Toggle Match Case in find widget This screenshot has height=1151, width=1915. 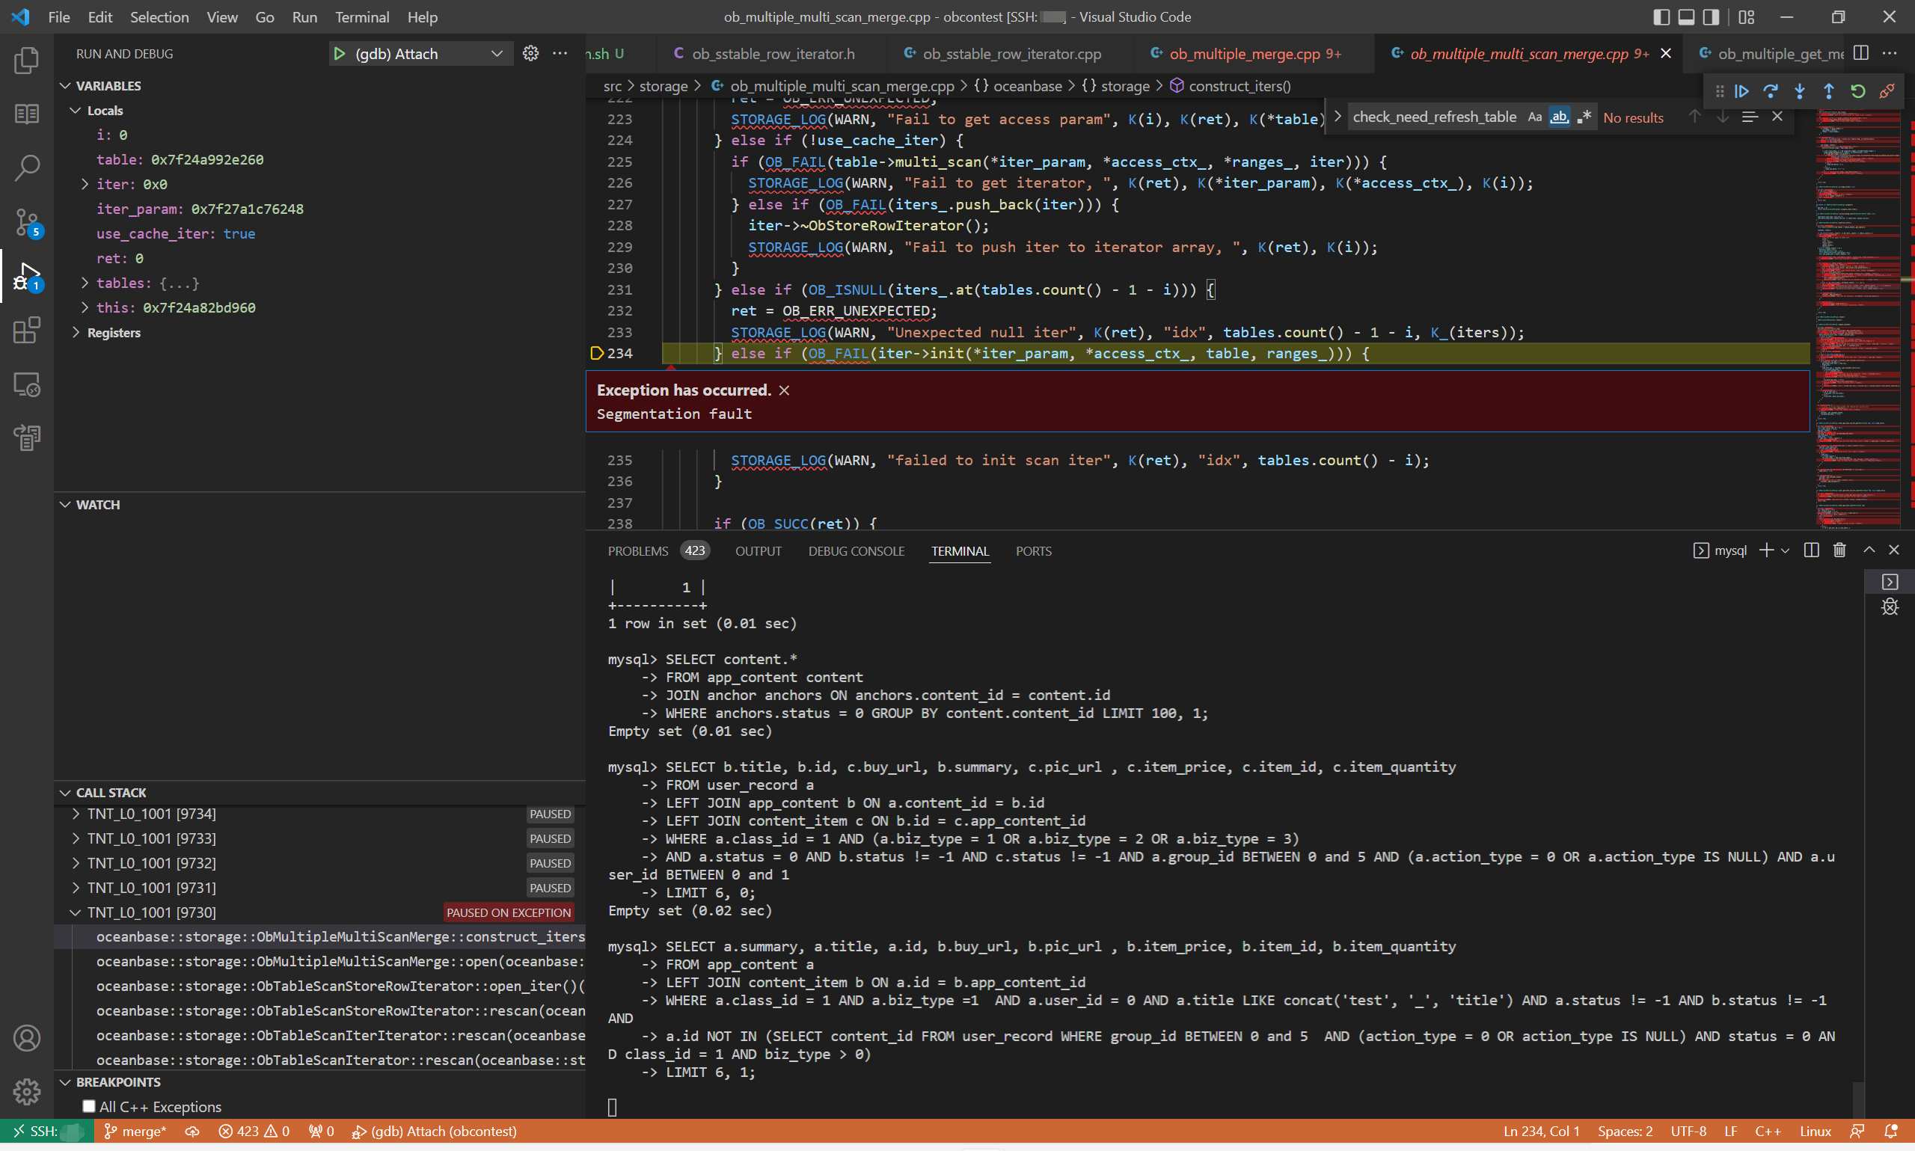1534,117
